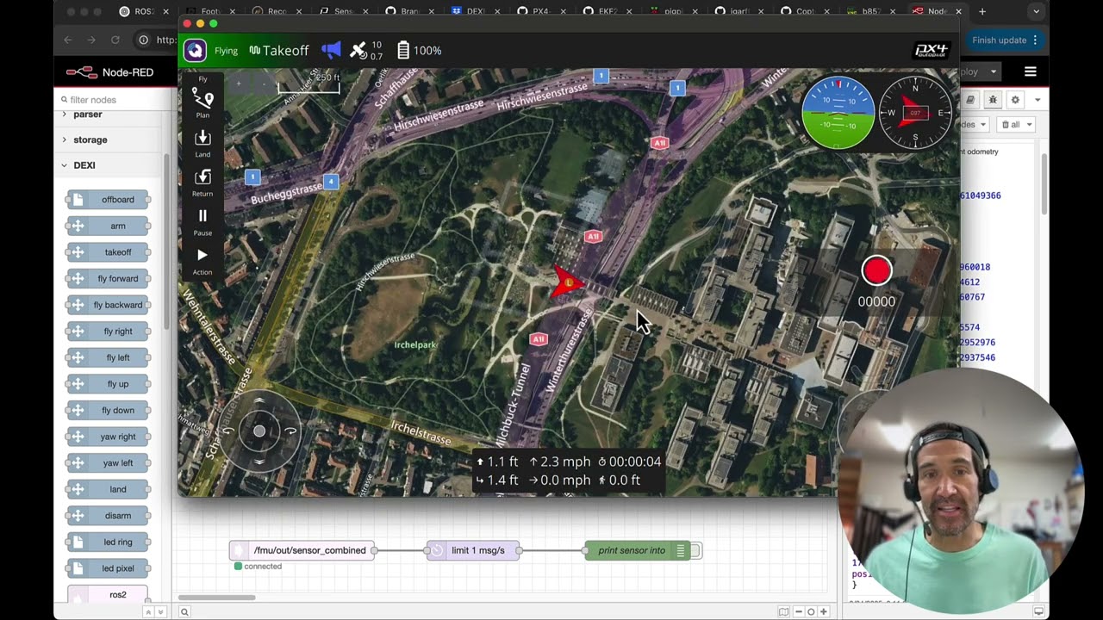Open the Plan view in QGroundControl
Viewport: 1103px width, 620px height.
tap(203, 104)
